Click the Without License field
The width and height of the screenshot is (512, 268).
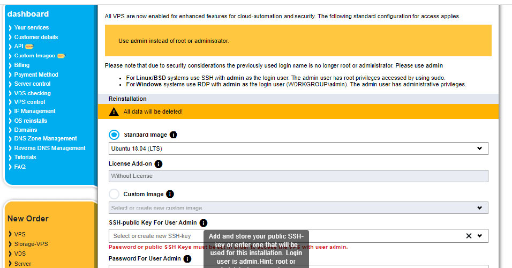coord(298,176)
